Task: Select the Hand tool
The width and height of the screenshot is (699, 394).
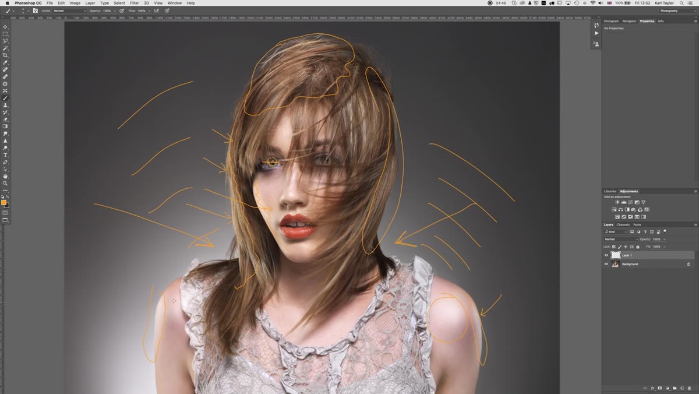Action: [x=5, y=176]
